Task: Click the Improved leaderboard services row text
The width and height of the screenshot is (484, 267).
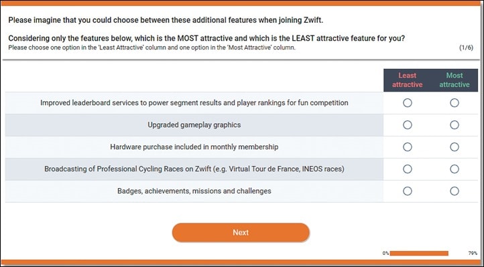Action: pos(194,103)
